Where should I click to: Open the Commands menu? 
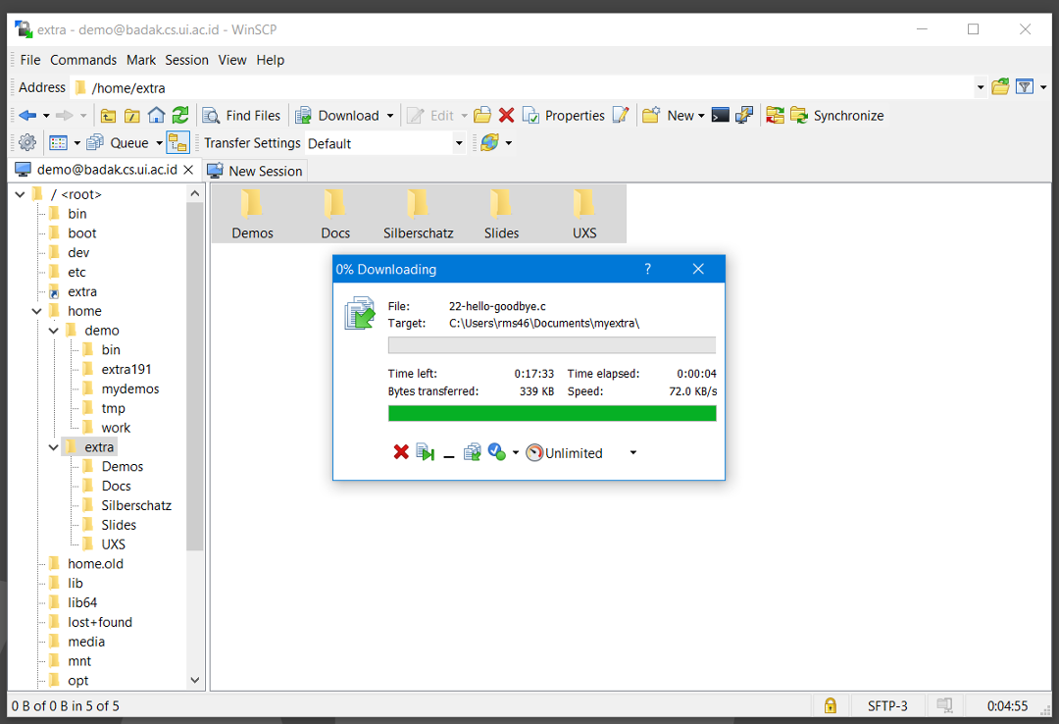tap(83, 60)
